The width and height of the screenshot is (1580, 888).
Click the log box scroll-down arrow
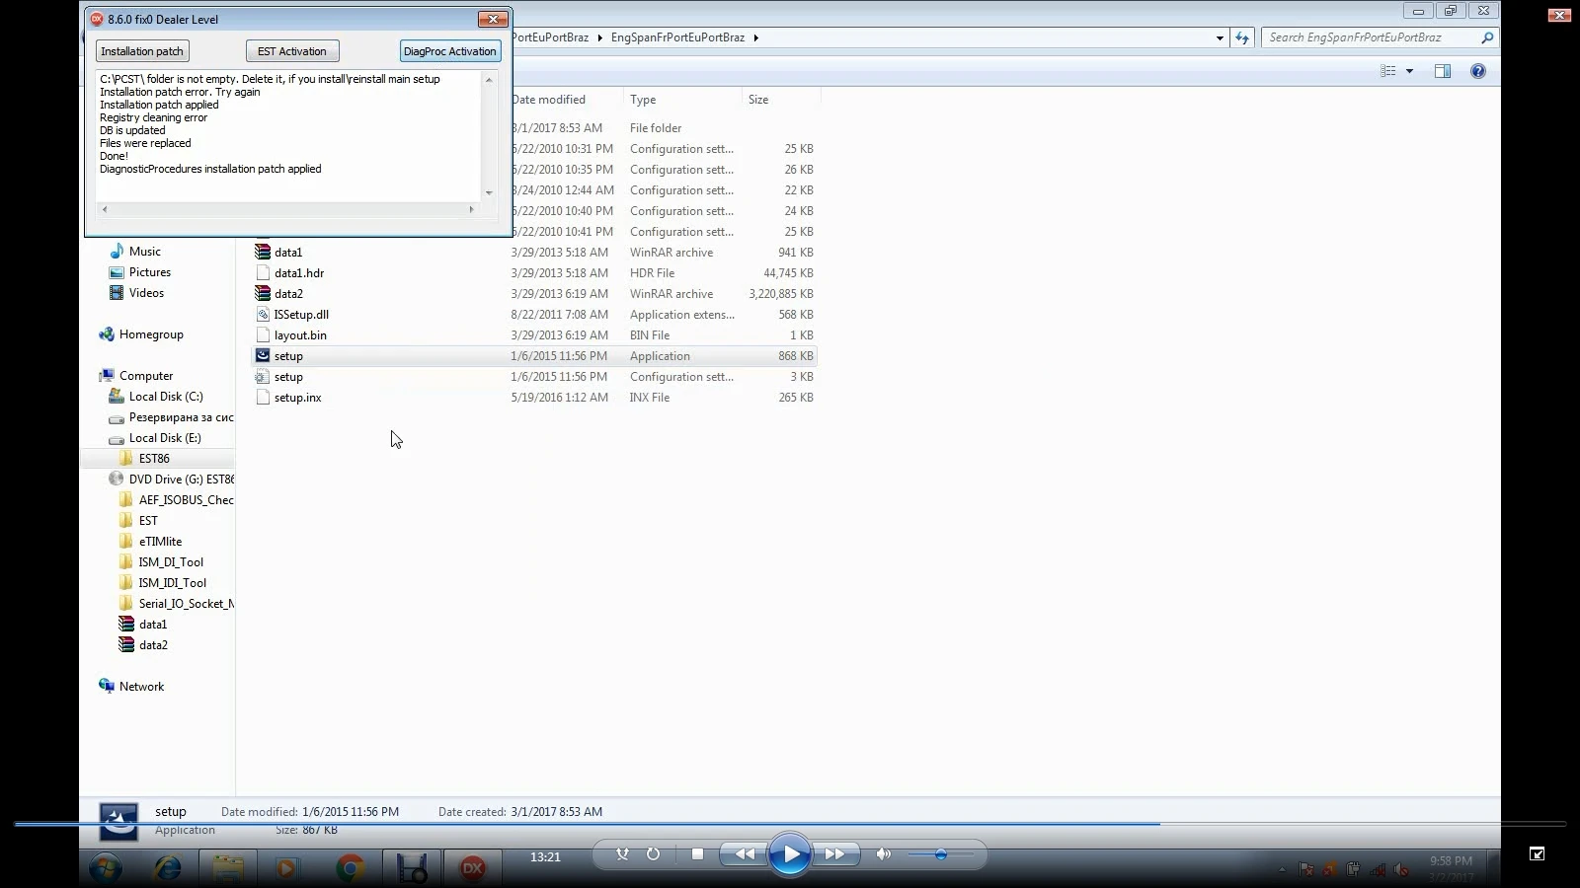[x=489, y=193]
